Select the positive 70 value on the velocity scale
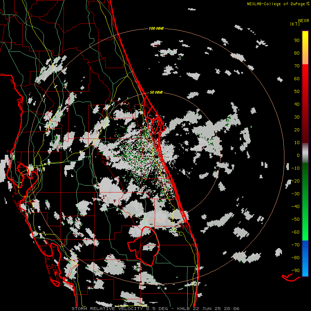This screenshot has height=311, width=311. pos(297,66)
